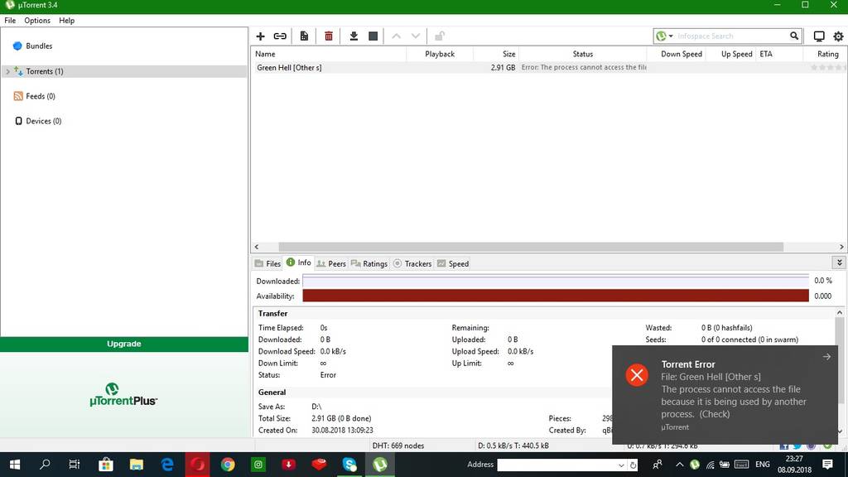Sort by Rating column header
848x477 pixels.
[826, 54]
